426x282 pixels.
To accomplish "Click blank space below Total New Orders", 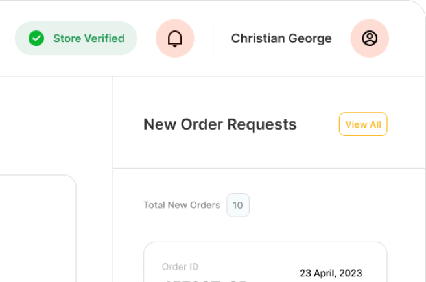I will [x=265, y=229].
